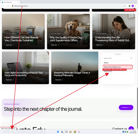Image resolution: width=138 pixels, height=134 pixels.
Task: Read more on Senior Dog Joint Supplements
Action: point(55,45)
